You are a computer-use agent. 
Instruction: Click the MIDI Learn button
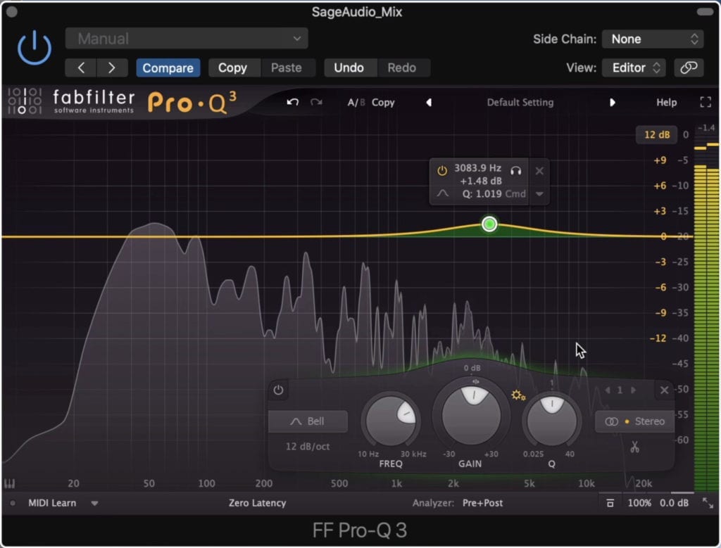[52, 503]
